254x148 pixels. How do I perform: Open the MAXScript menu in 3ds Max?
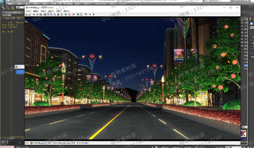click(101, 4)
